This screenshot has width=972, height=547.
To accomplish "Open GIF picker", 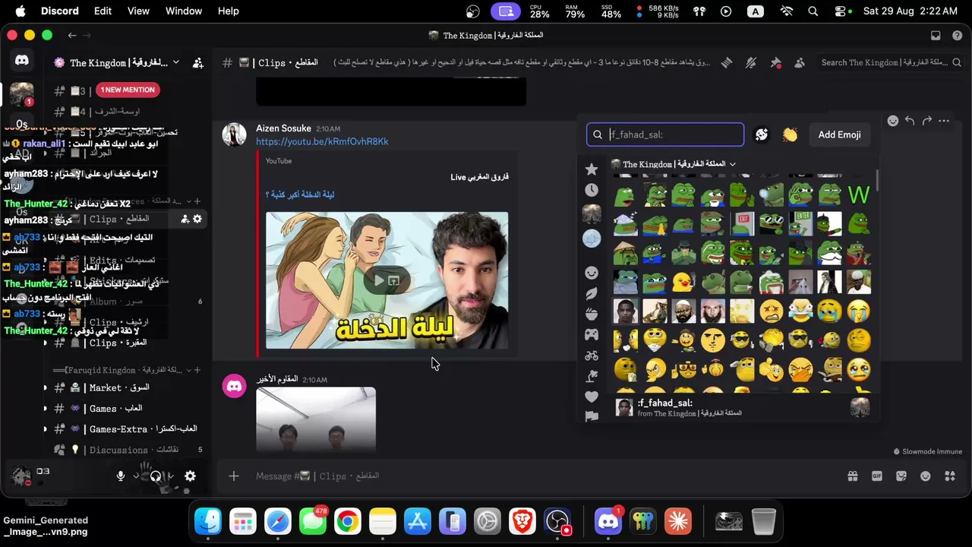I will tap(877, 476).
